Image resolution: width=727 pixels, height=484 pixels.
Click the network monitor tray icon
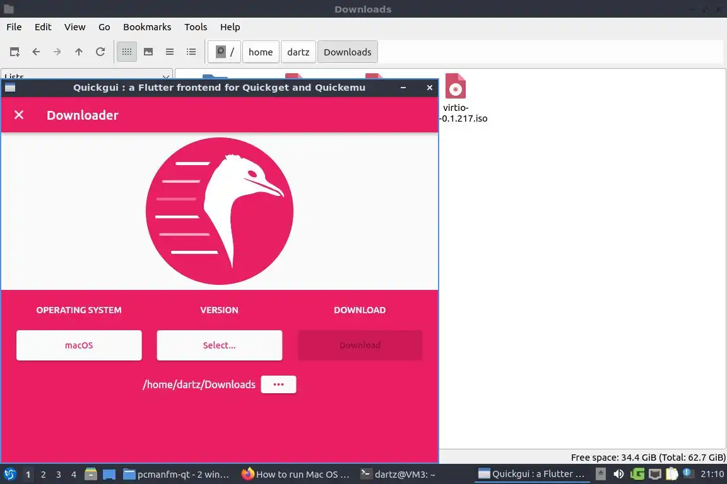coord(654,474)
